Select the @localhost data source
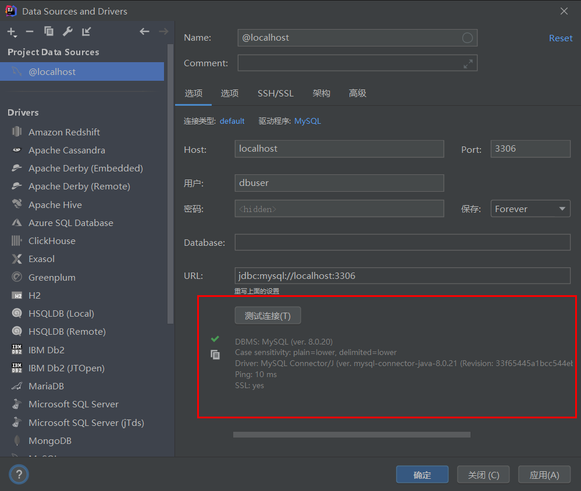This screenshot has height=491, width=581. click(82, 72)
